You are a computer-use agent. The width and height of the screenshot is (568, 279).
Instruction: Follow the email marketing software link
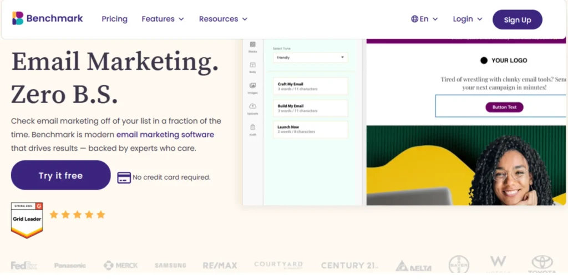coord(165,135)
